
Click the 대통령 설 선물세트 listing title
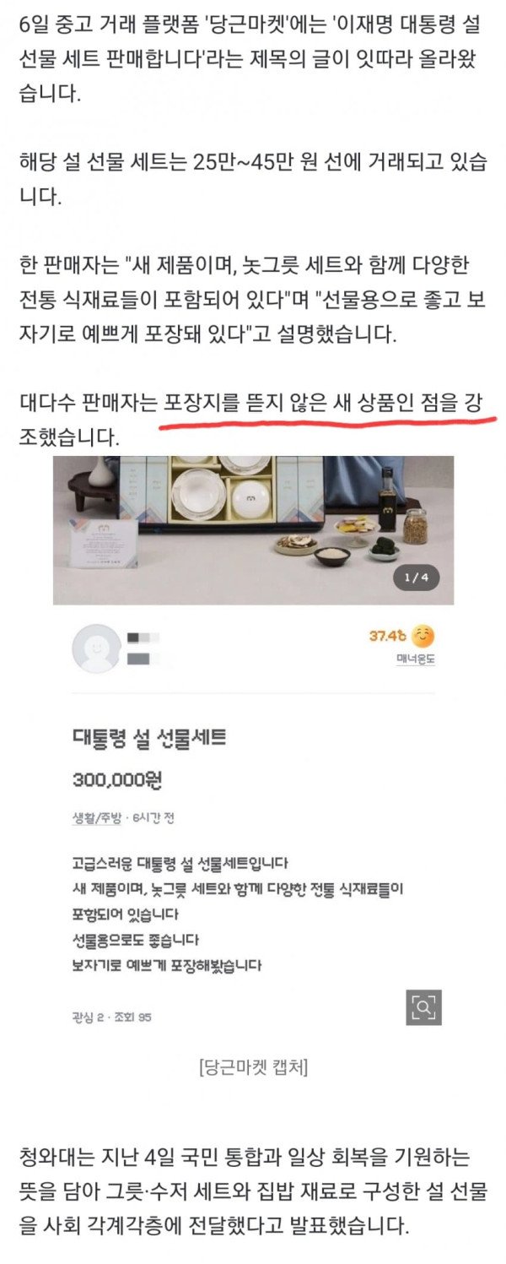coord(149,739)
